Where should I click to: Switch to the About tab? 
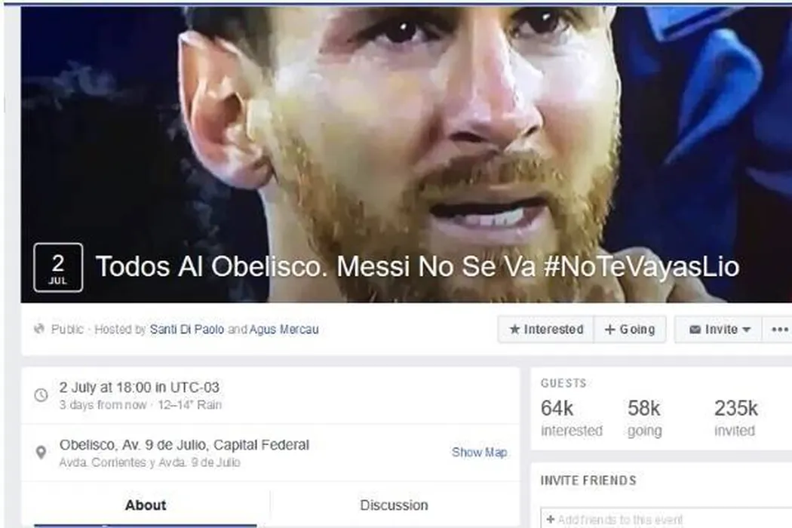(146, 505)
